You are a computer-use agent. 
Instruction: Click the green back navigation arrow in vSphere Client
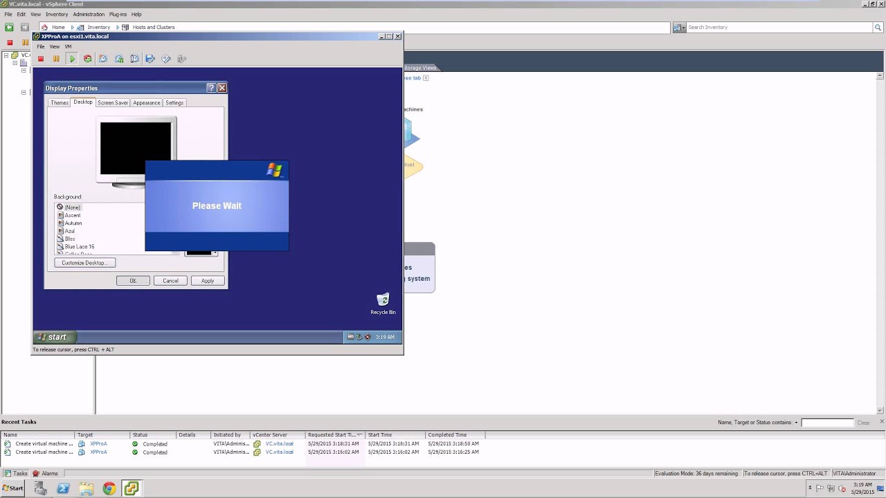[x=9, y=27]
